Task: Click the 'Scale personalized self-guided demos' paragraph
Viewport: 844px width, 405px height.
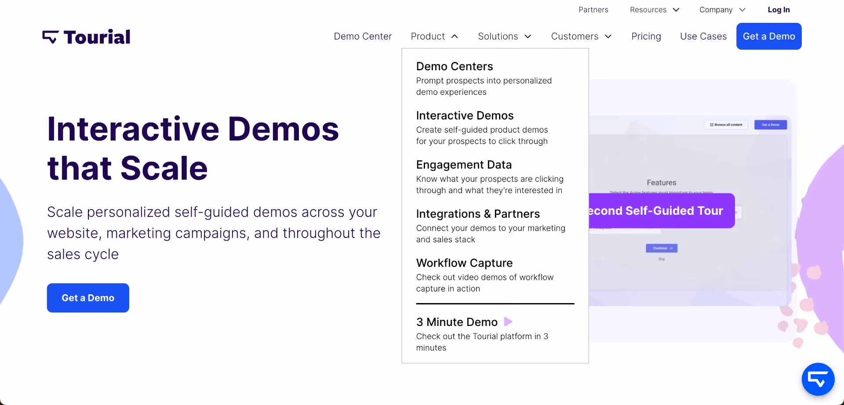Action: click(214, 233)
